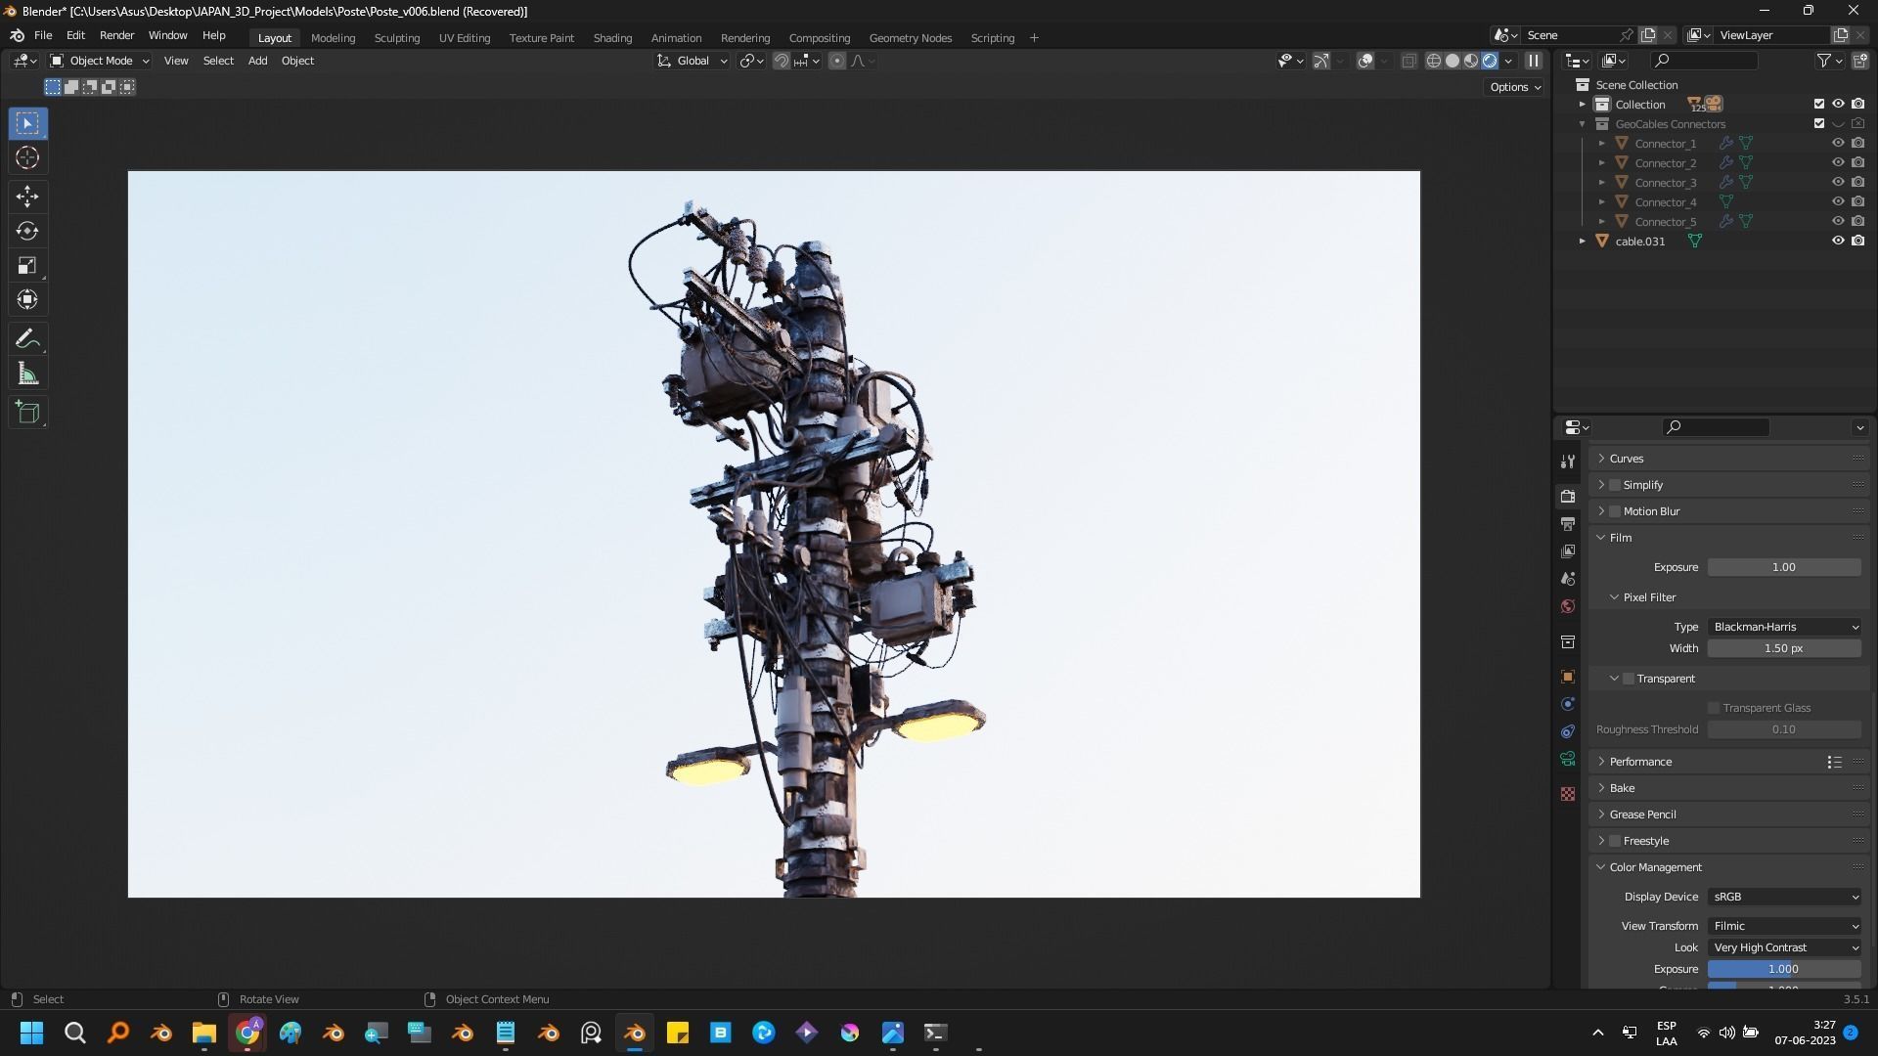Select the Move tool in toolbar

tap(27, 197)
